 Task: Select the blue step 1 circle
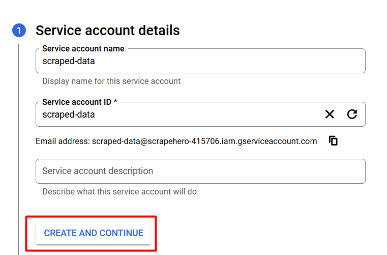pos(19,31)
